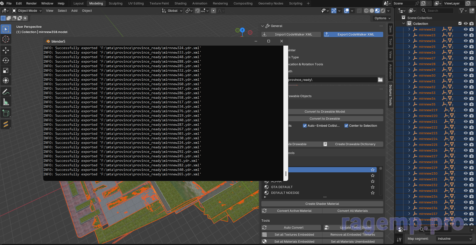The image size is (476, 245).
Task: Select the Move tool in left toolbar
Action: pos(6,50)
